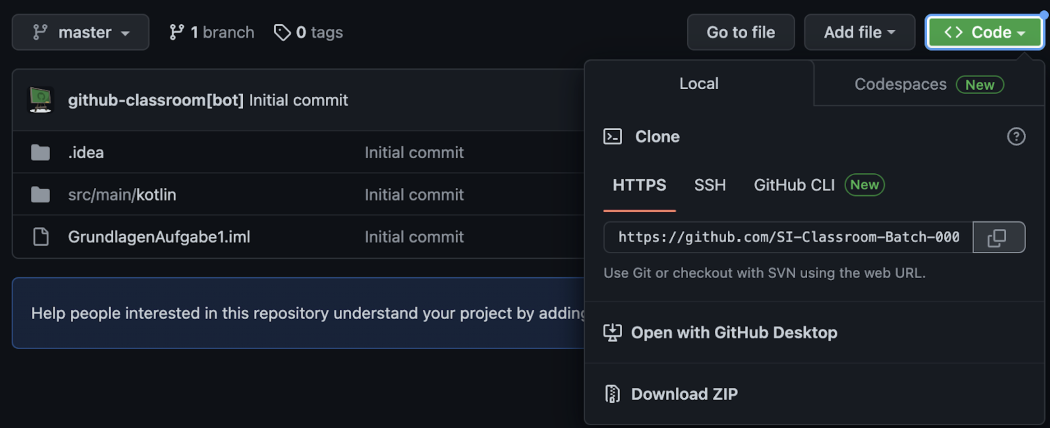
Task: Click the clone URL text field
Action: (788, 238)
